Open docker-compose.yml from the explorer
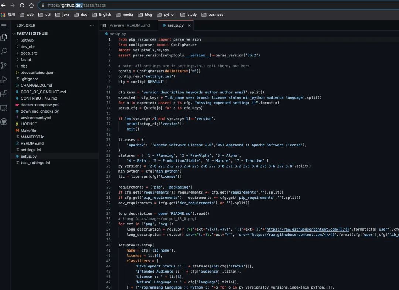The image size is (399, 290). pyautogui.click(x=40, y=105)
